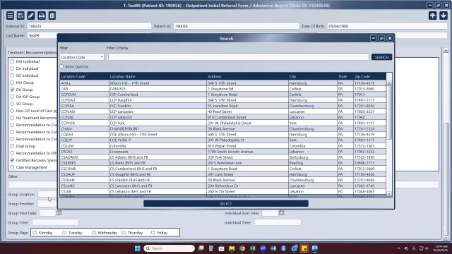Image resolution: width=452 pixels, height=254 pixels.
Task: Select the CSLEB row
Action: click(x=223, y=191)
